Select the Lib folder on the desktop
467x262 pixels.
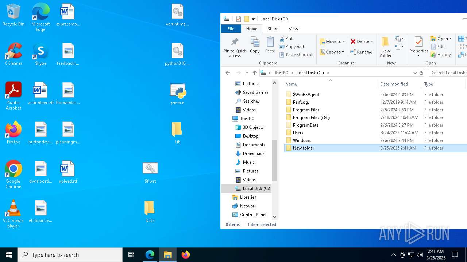point(177,133)
